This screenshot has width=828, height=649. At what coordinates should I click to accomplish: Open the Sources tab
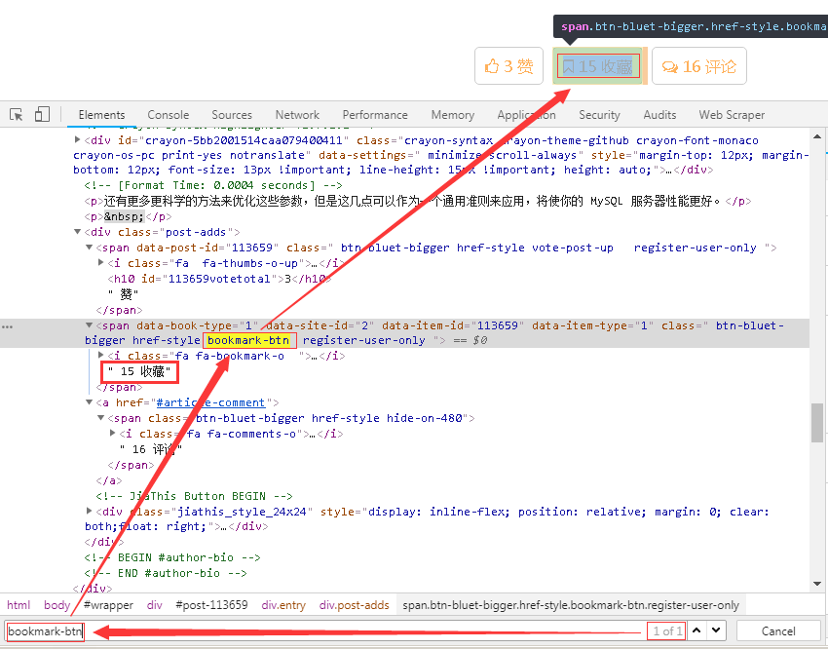tap(232, 115)
